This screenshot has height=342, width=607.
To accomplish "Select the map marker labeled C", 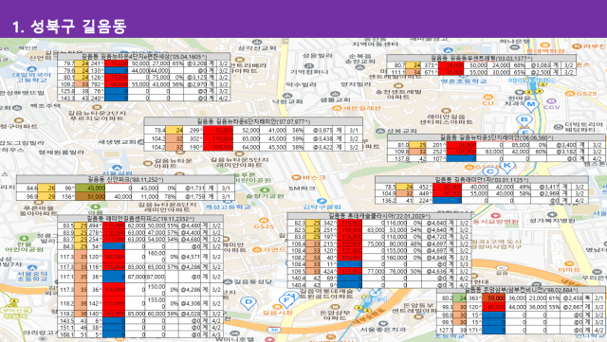I will click(490, 171).
